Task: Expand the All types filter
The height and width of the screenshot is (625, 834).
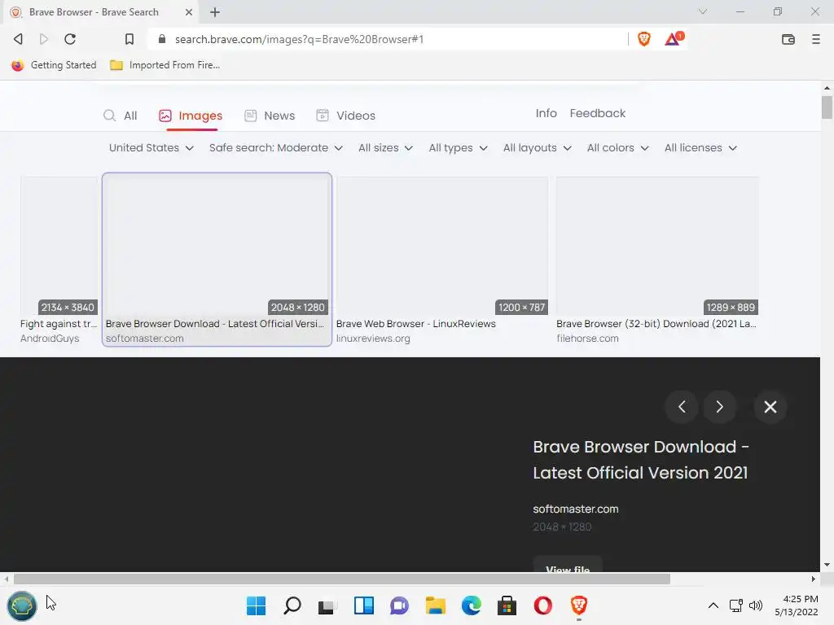Action: [x=458, y=148]
